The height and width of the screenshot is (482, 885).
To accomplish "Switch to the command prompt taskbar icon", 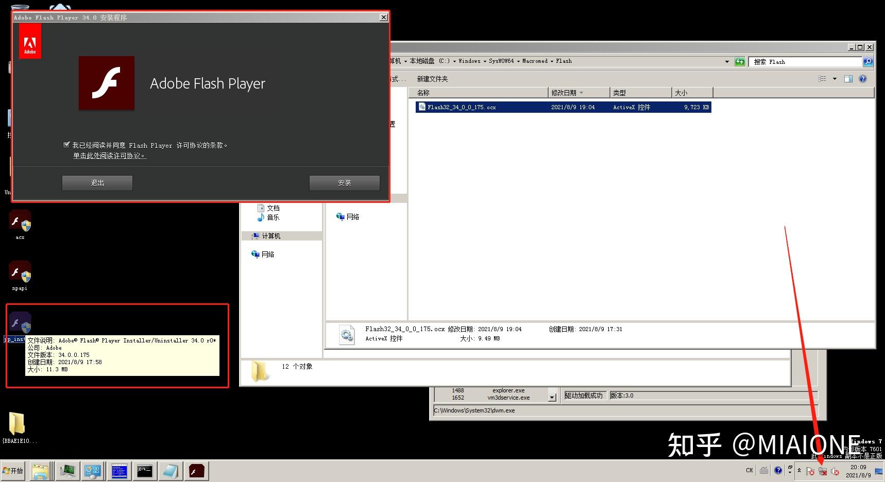I will point(145,471).
